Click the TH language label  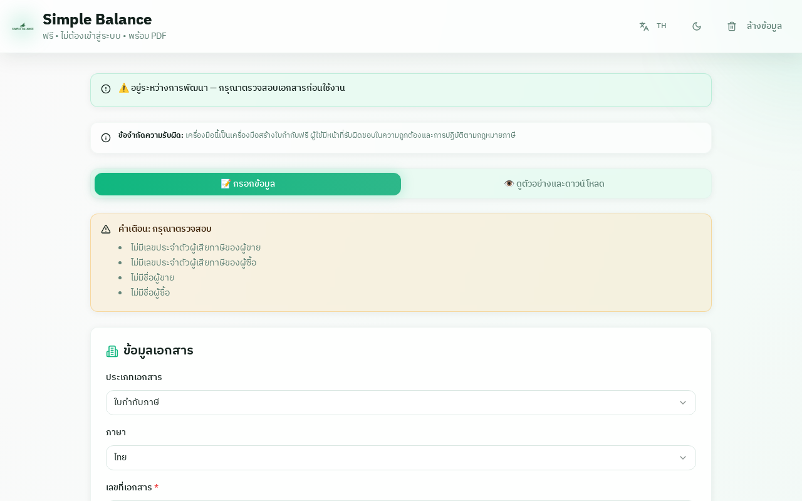(x=661, y=26)
